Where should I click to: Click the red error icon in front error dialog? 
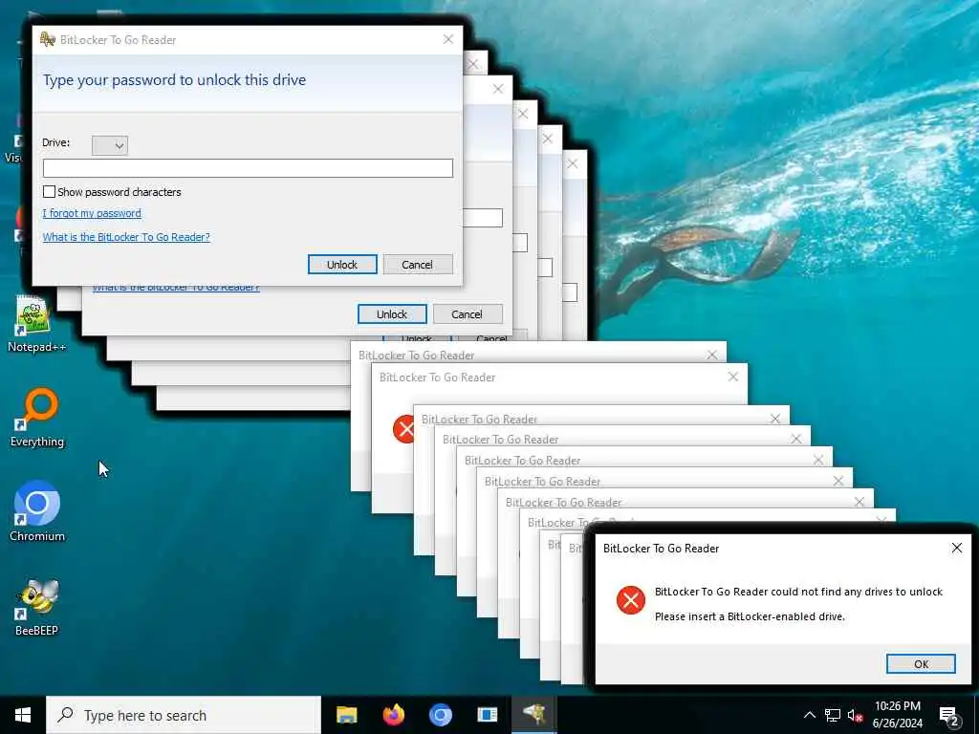coord(631,600)
